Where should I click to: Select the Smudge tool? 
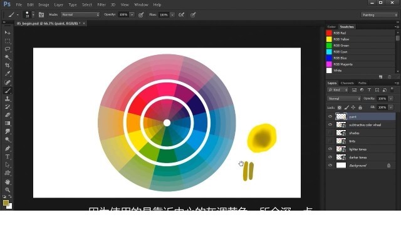pos(8,131)
